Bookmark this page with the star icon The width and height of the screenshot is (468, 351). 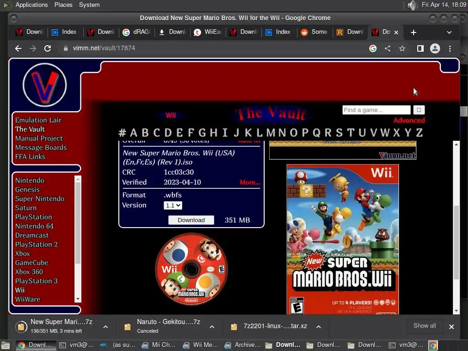click(x=402, y=48)
